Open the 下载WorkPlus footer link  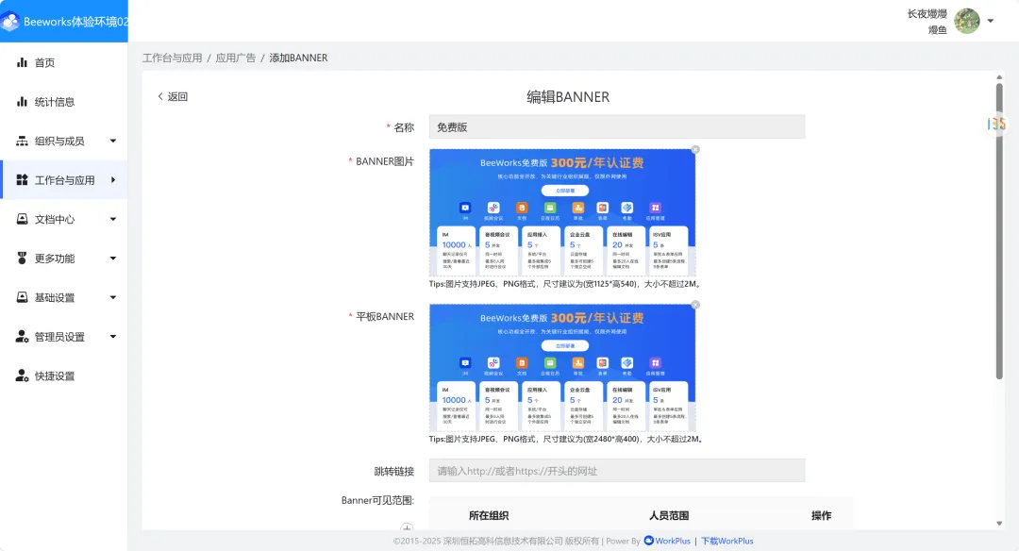(727, 541)
